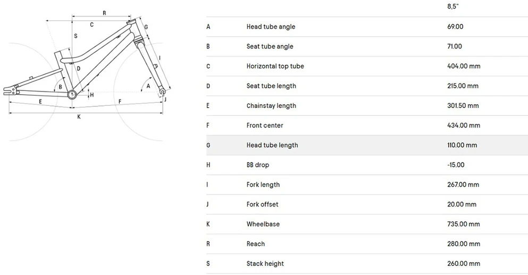The image size is (528, 275).
Task: Click the Head tube angle row label
Action: click(271, 27)
